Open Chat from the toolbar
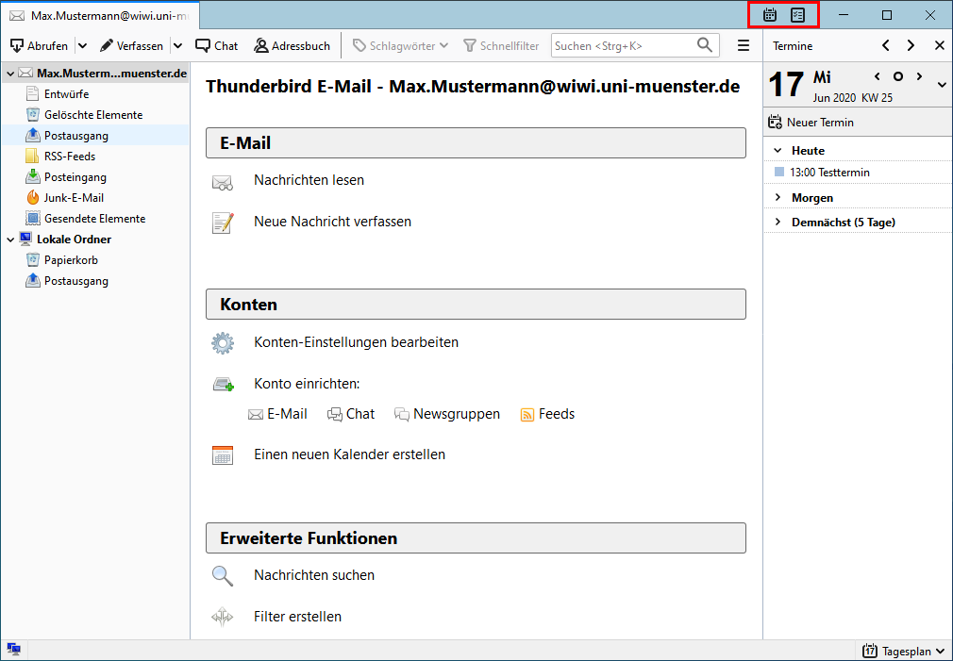 point(216,45)
